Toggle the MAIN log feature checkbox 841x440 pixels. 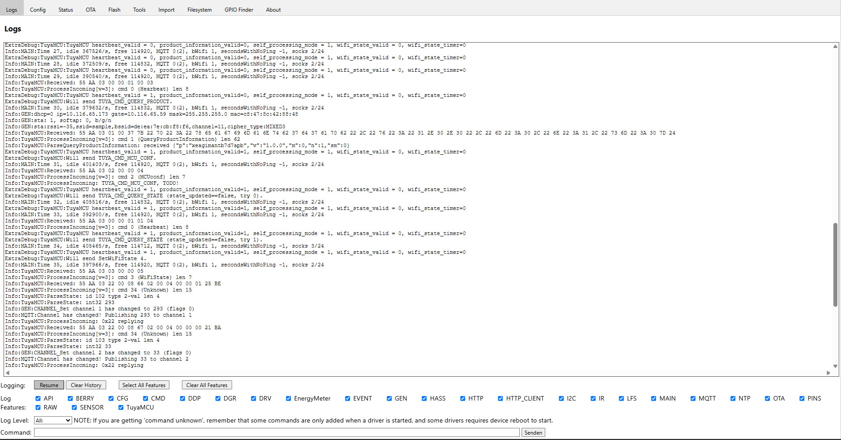tap(654, 398)
